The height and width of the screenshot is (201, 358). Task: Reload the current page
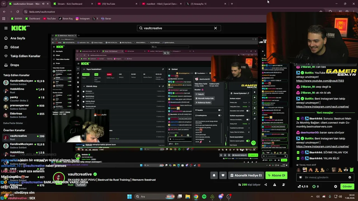tap(18, 12)
